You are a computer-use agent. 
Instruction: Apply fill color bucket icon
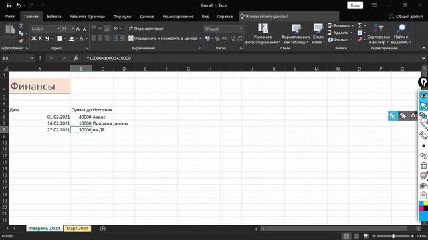pos(72,39)
